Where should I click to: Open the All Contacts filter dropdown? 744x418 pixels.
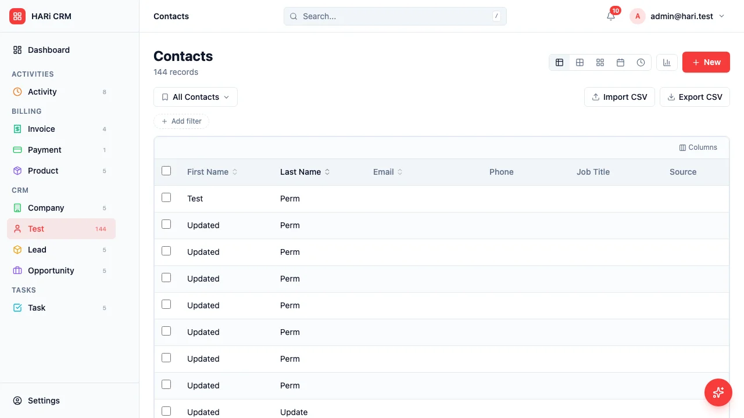195,97
